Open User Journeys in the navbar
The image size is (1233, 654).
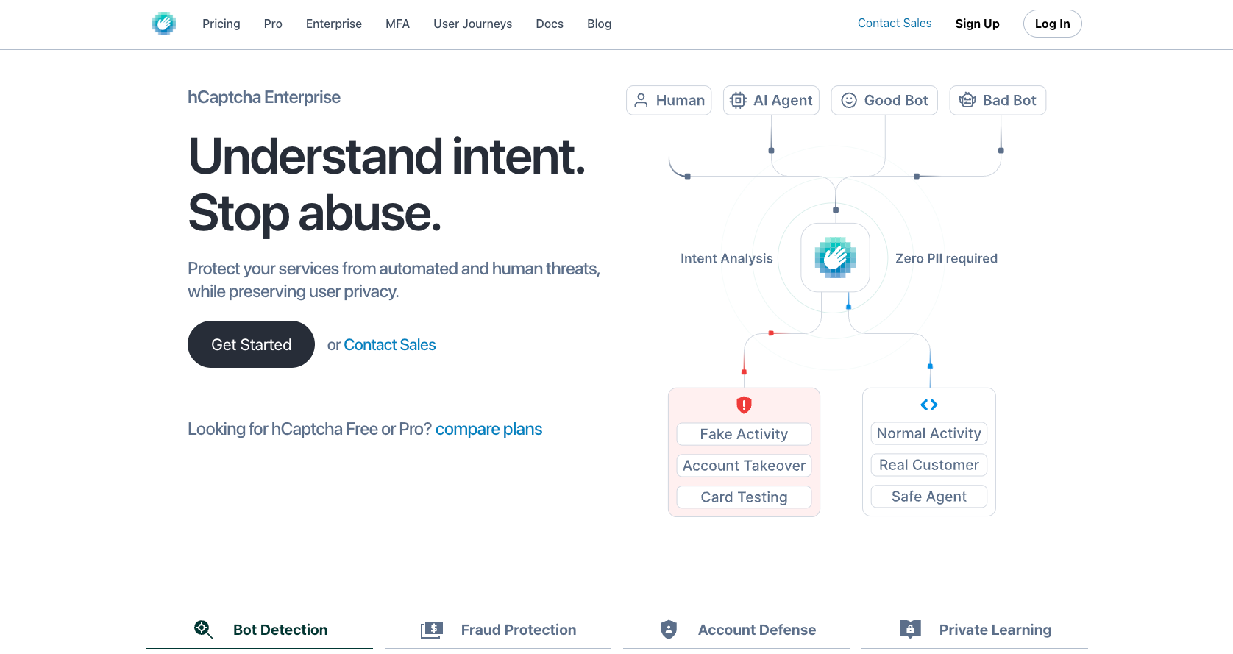(x=472, y=24)
